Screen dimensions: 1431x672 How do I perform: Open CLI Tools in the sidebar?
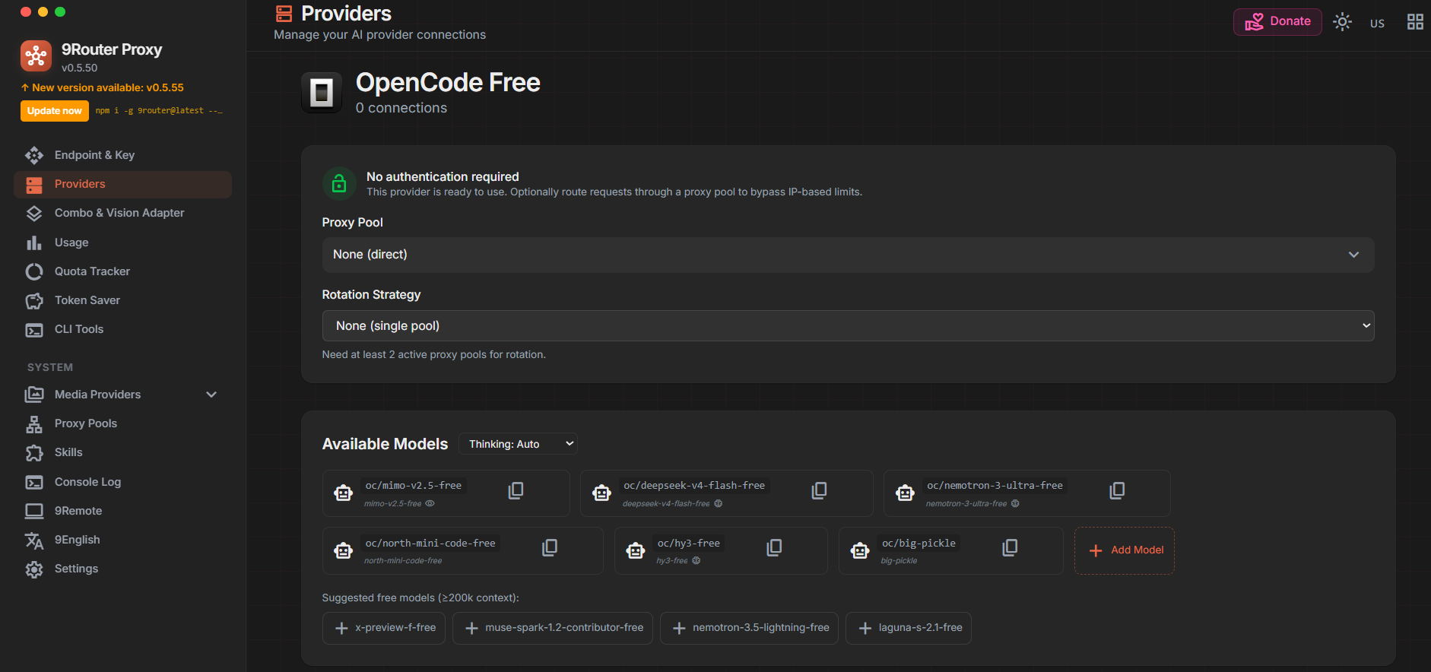pyautogui.click(x=122, y=329)
